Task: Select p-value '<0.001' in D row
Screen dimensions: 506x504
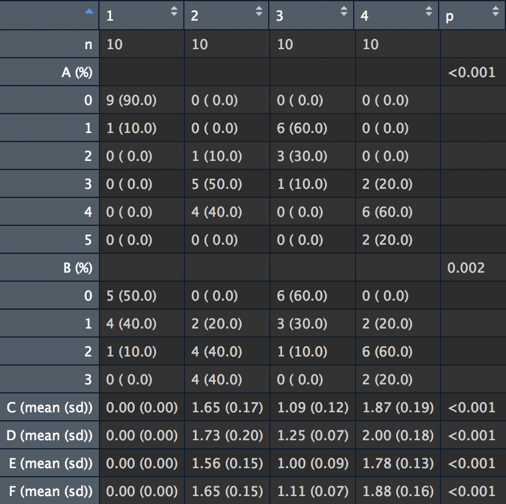Action: (473, 435)
